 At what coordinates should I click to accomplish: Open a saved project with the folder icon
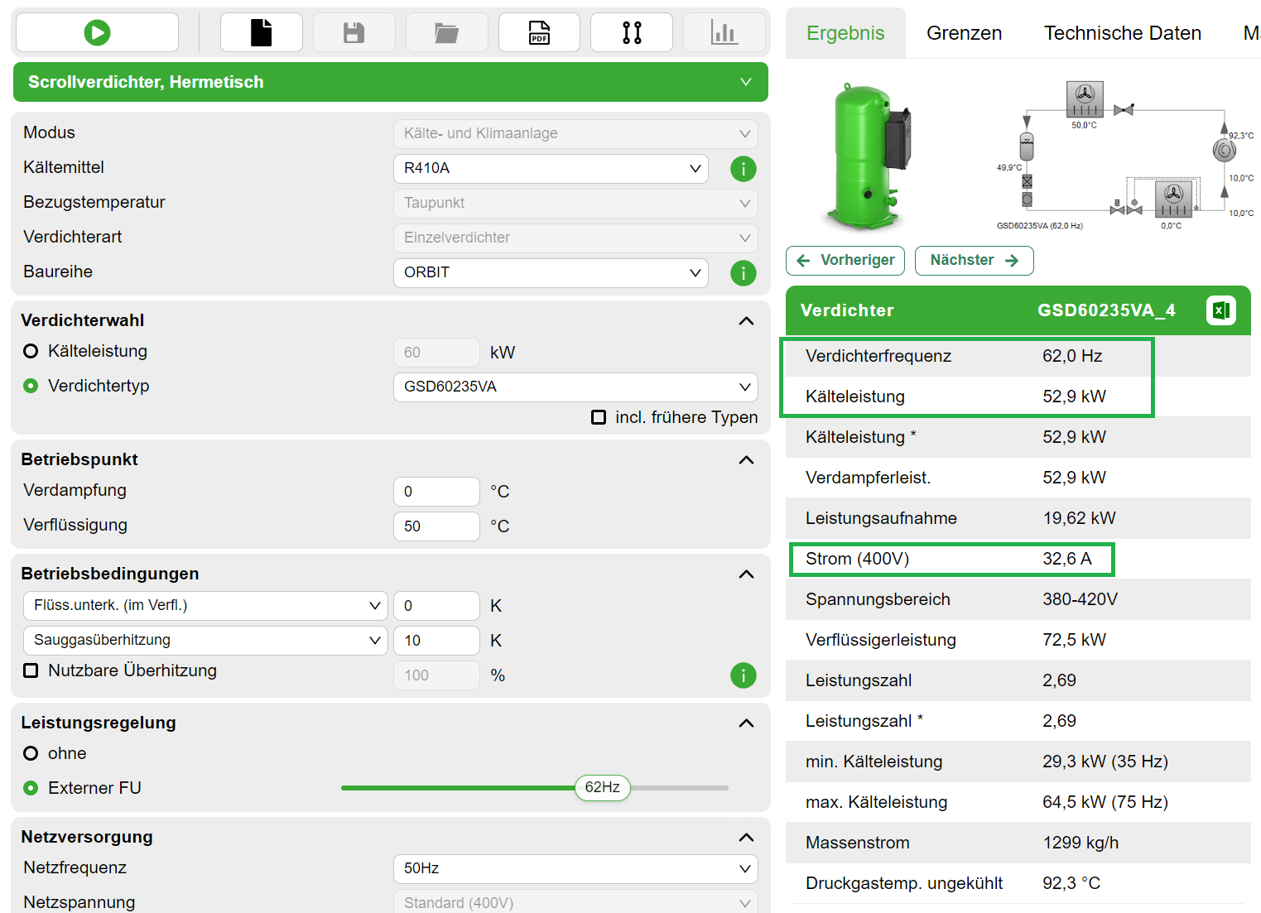click(x=446, y=31)
